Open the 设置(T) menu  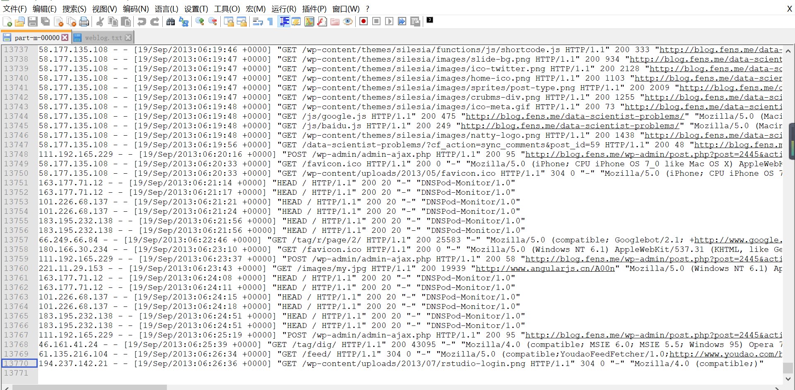click(196, 9)
